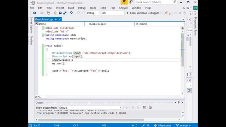Pin the DemoMain.cpp tab
The height and width of the screenshot is (127, 226).
tap(56, 19)
